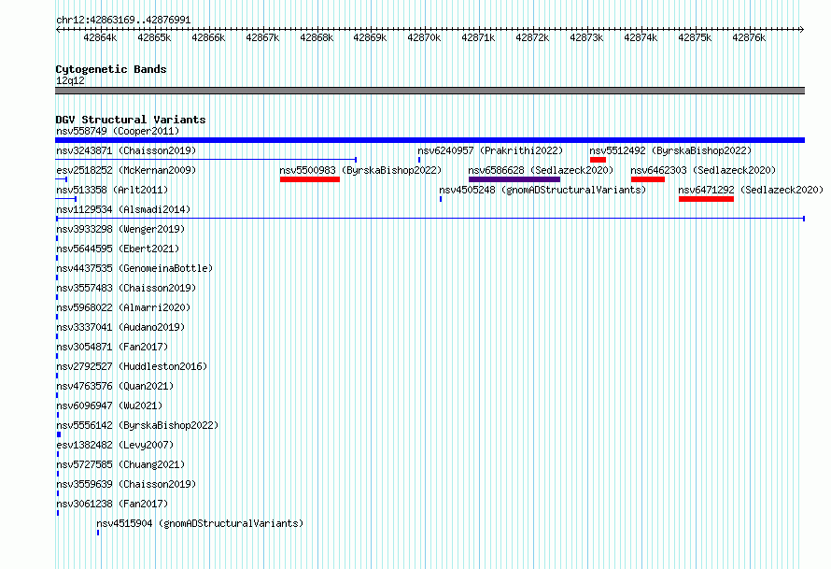Open the esv1382482 (Levy2007) label
The height and width of the screenshot is (569, 831).
(x=115, y=445)
